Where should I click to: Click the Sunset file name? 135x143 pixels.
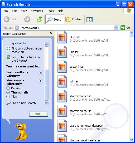point(74,52)
